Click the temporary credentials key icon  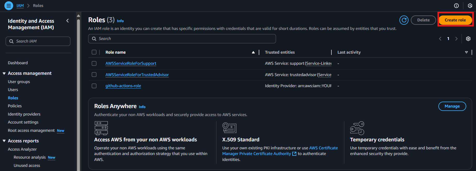[x=357, y=128]
